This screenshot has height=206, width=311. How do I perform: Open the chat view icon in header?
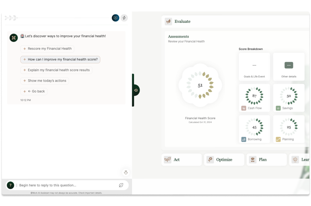tap(116, 18)
